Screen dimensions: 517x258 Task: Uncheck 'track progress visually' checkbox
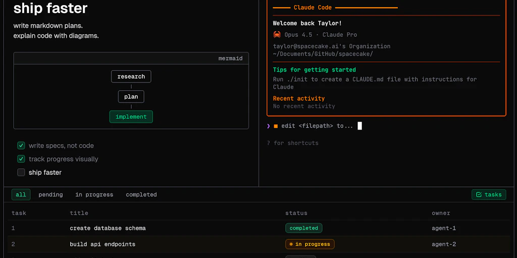[x=21, y=159]
